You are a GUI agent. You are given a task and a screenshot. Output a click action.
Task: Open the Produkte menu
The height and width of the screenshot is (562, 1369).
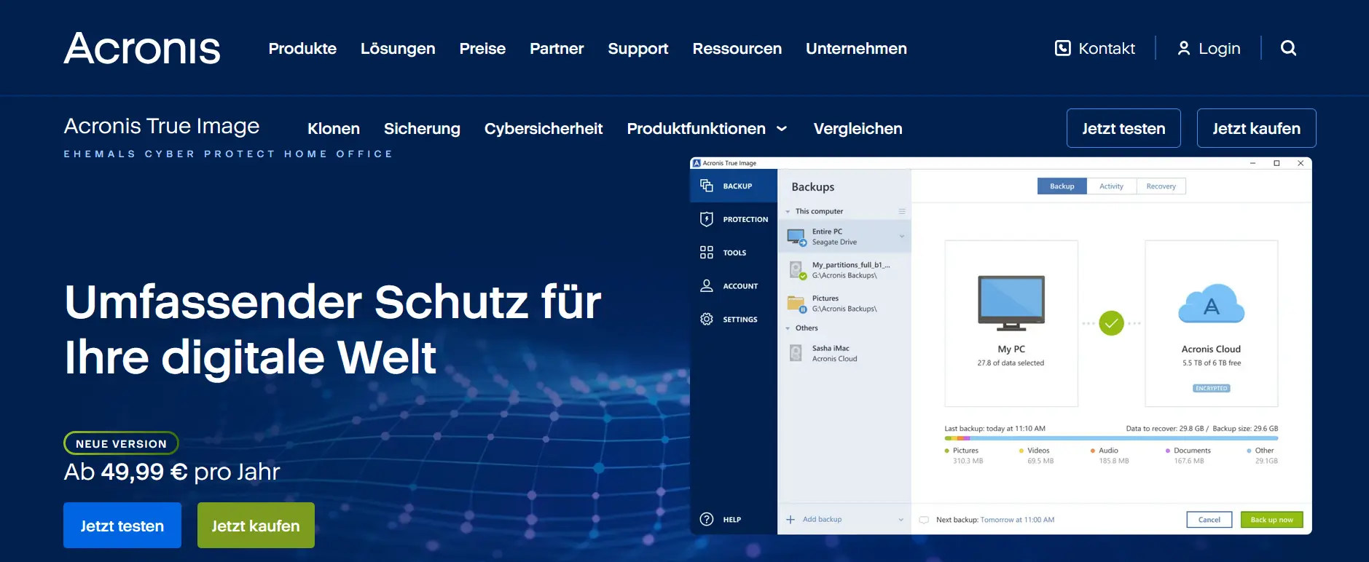[302, 49]
